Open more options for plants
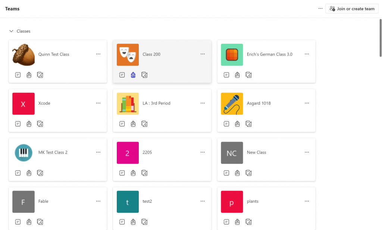This screenshot has height=230, width=382. pos(307,201)
